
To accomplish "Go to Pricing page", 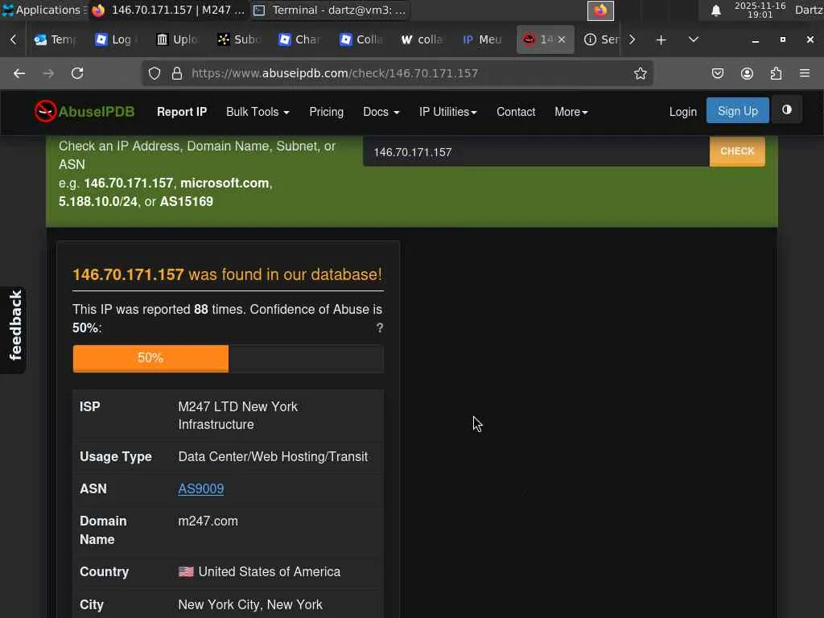I will point(327,112).
